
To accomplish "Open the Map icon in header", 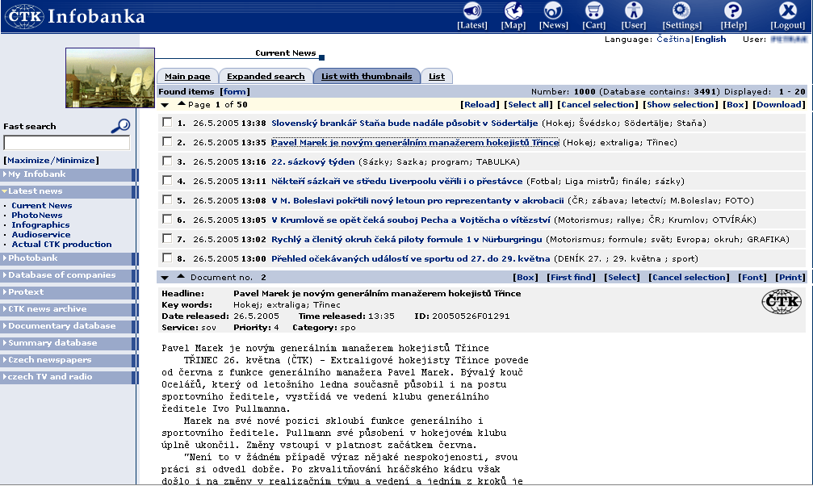I will click(513, 11).
